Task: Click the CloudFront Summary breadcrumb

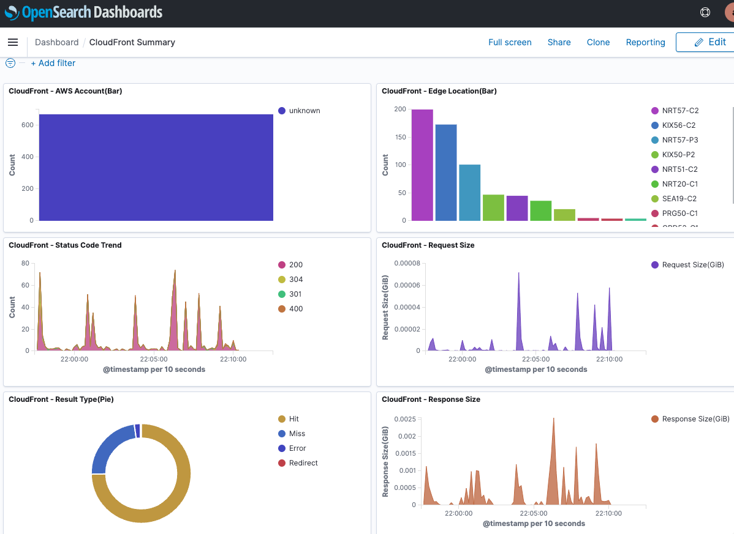Action: pyautogui.click(x=132, y=43)
